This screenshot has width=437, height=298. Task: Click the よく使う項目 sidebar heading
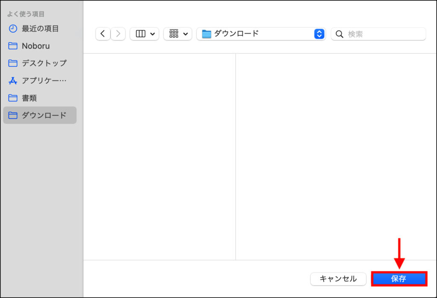(26, 14)
